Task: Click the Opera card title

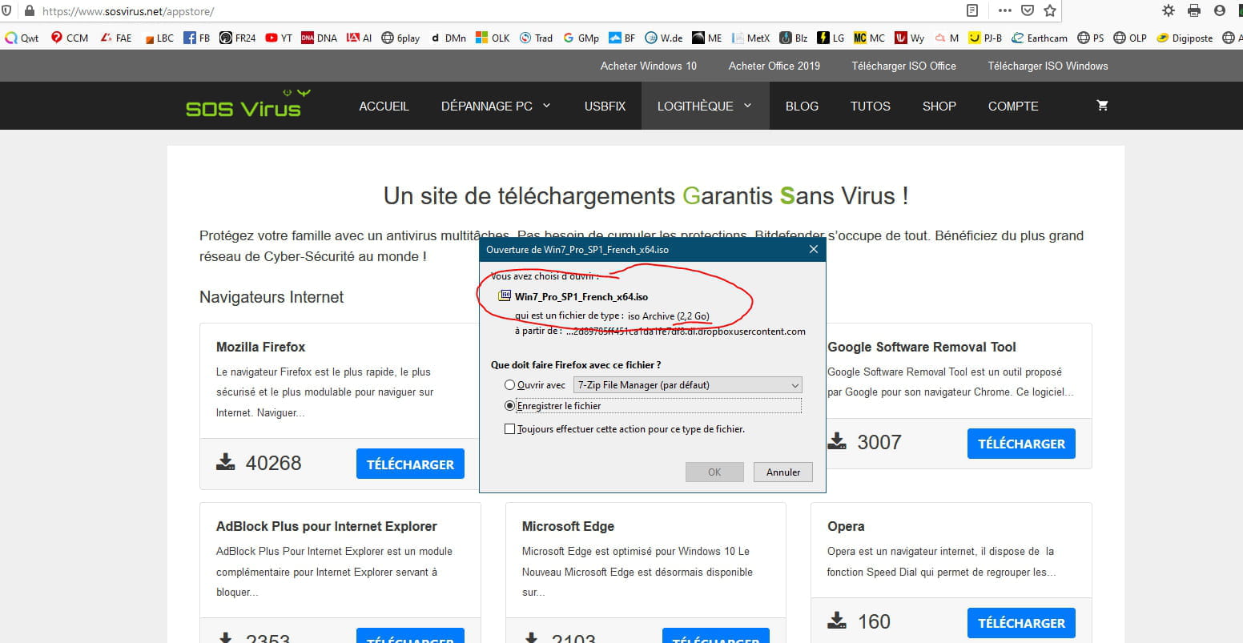Action: [x=846, y=526]
